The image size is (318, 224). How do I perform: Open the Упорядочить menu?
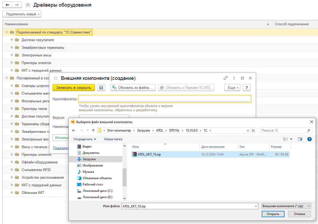[85, 139]
